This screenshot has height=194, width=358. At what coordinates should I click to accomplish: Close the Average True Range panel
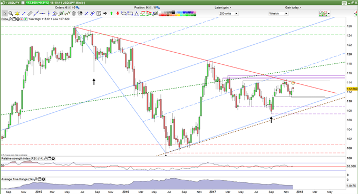43,179
